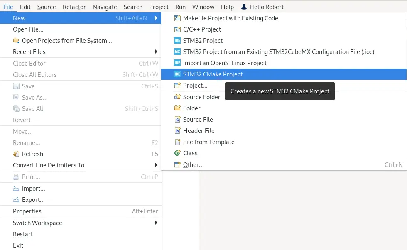Expand the Switch Workspace submenu

37,223
